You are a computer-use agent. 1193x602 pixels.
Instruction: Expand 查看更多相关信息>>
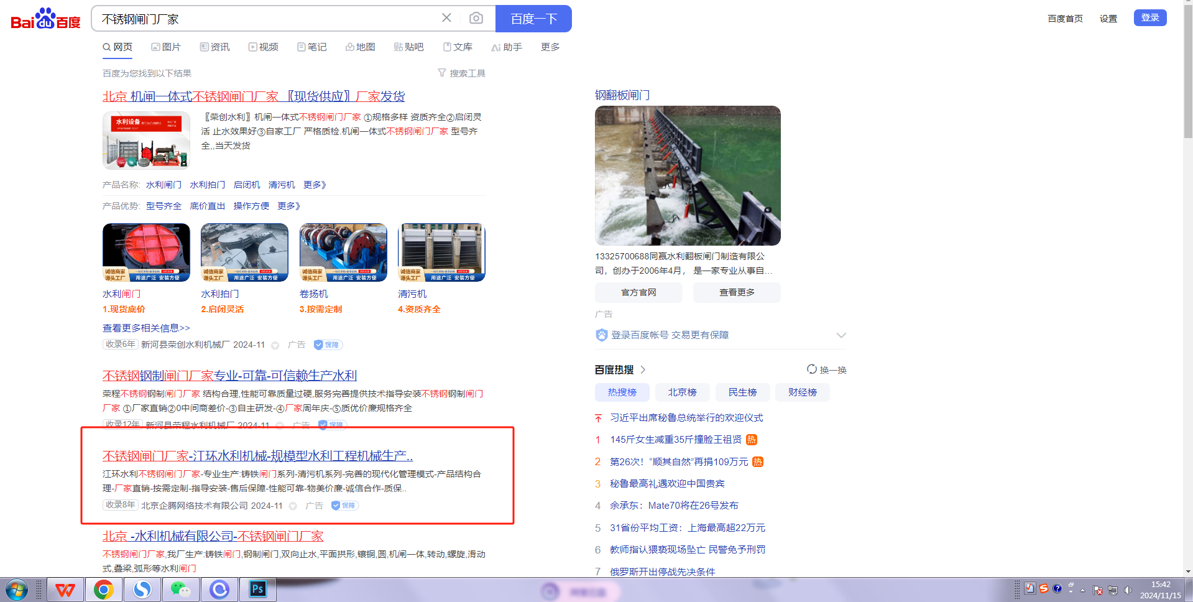coord(146,328)
